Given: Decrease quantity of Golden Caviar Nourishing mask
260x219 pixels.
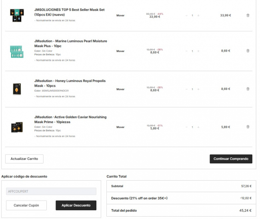Looking at the screenshot, I should coord(186,127).
